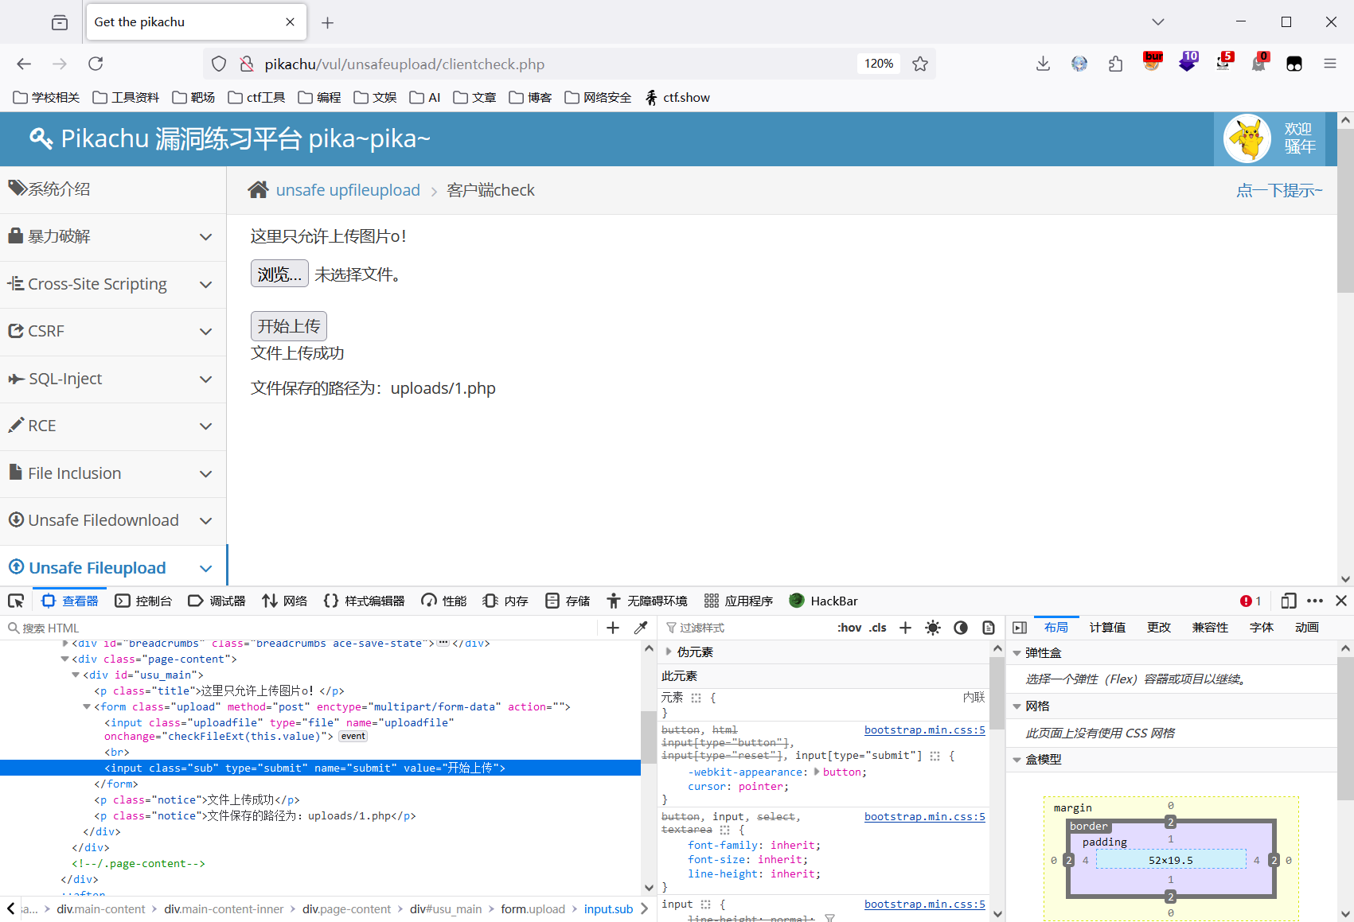
Task: Open the downloads panel icon
Action: 1043,64
